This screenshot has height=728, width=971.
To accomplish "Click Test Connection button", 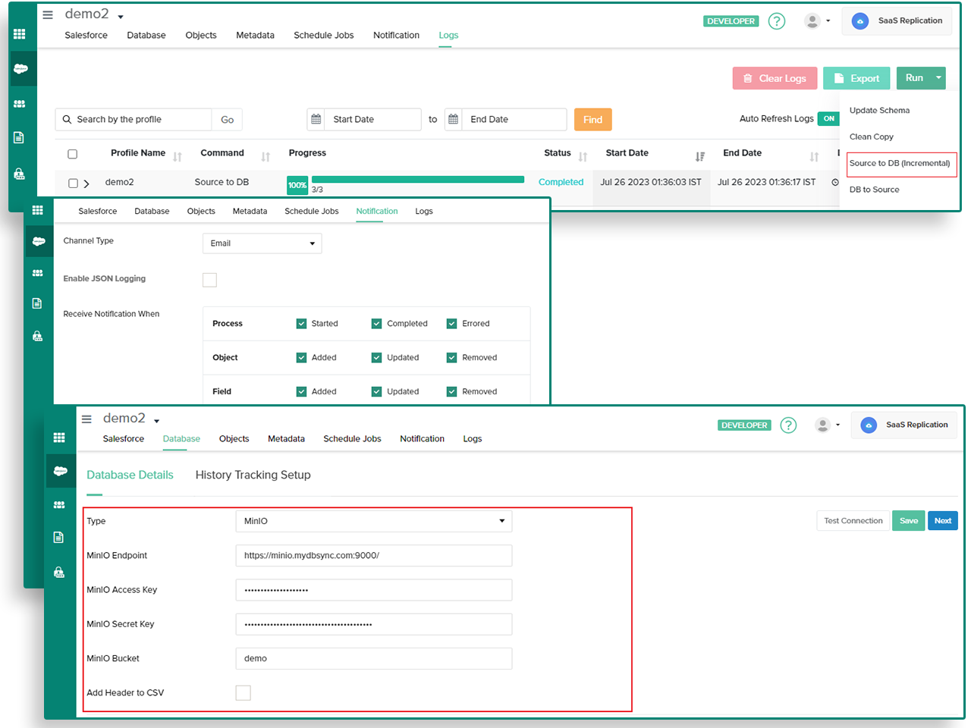I will (x=853, y=521).
